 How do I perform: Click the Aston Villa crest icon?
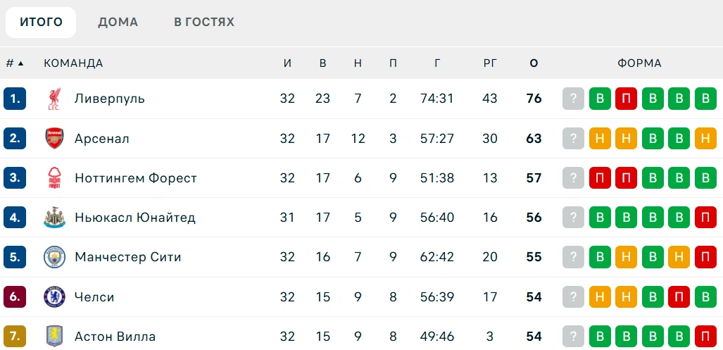point(54,336)
